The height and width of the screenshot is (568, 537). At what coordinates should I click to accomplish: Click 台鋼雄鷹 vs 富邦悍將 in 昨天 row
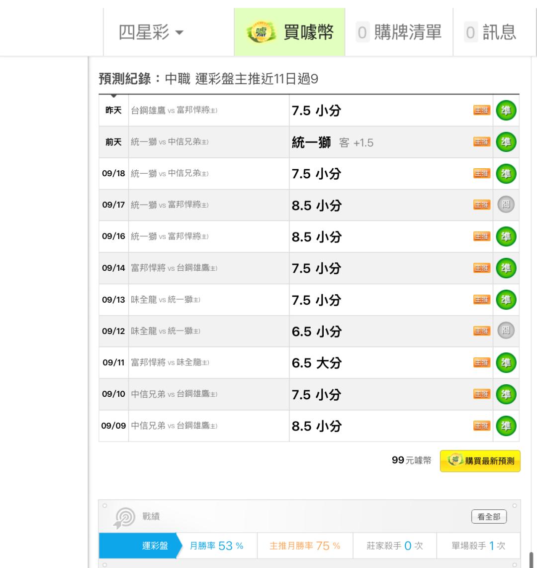point(174,110)
